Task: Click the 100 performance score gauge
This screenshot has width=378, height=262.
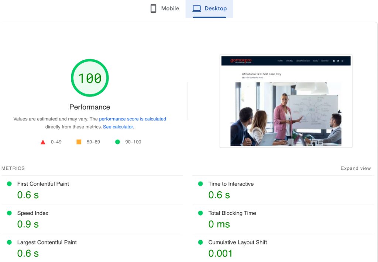Action: pyautogui.click(x=90, y=78)
